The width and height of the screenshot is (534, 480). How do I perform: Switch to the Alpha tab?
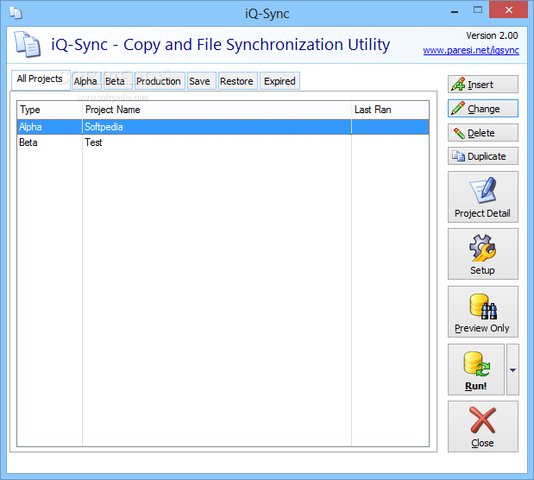85,81
